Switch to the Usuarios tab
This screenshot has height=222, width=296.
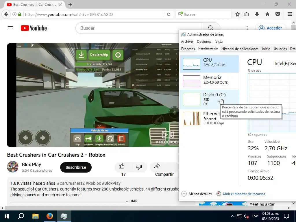click(280, 49)
